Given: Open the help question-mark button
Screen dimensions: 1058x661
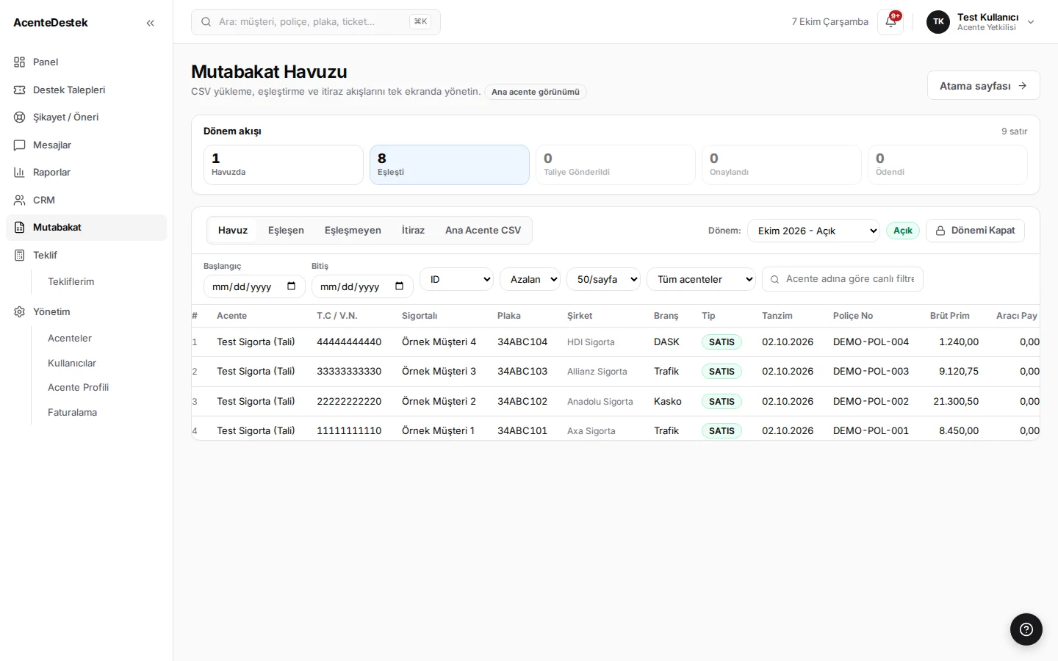Looking at the screenshot, I should point(1026,629).
